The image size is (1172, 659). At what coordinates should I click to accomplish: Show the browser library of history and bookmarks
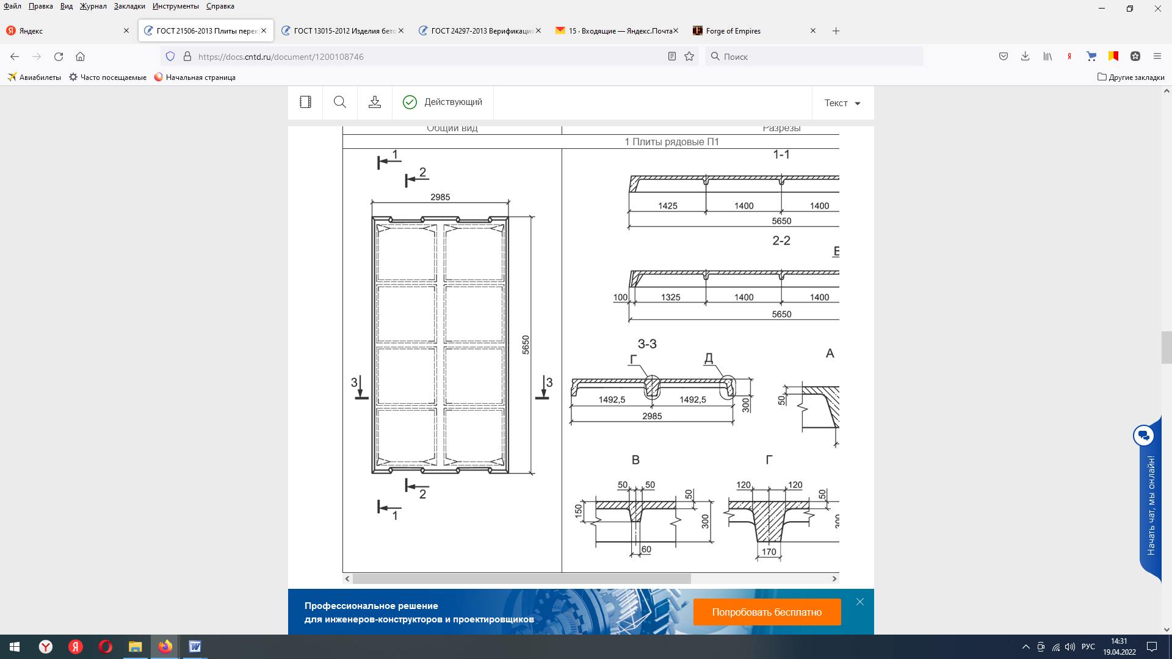pyautogui.click(x=1047, y=57)
